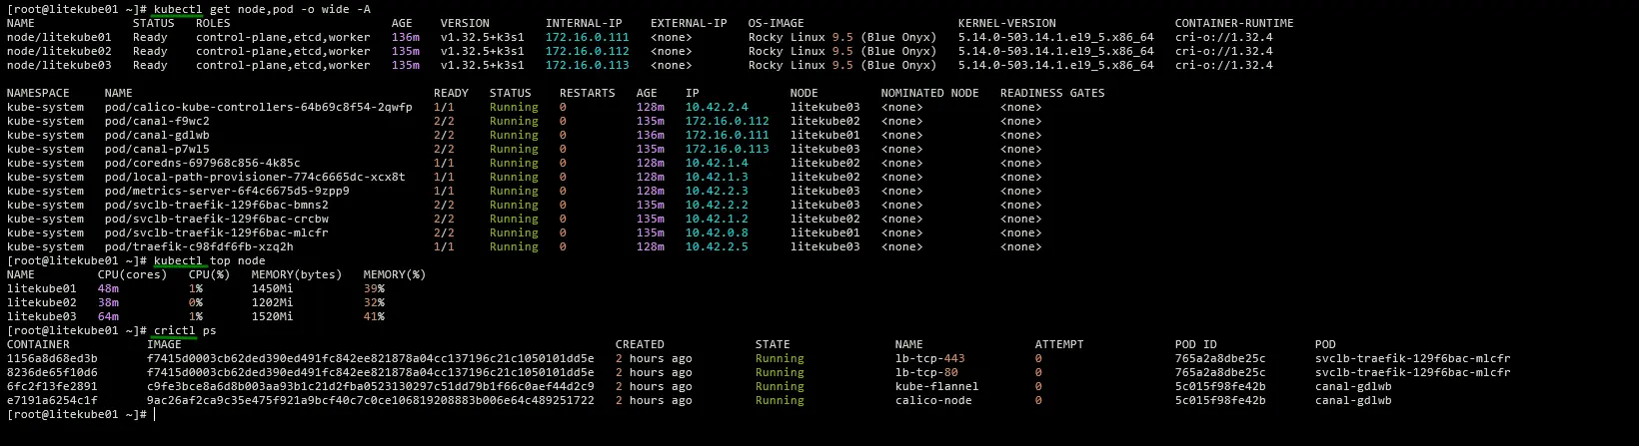Click pod/calico-kube-controllers-64b69c8f54-2qwfp
Viewport: 1639px width, 446px height.
click(258, 107)
